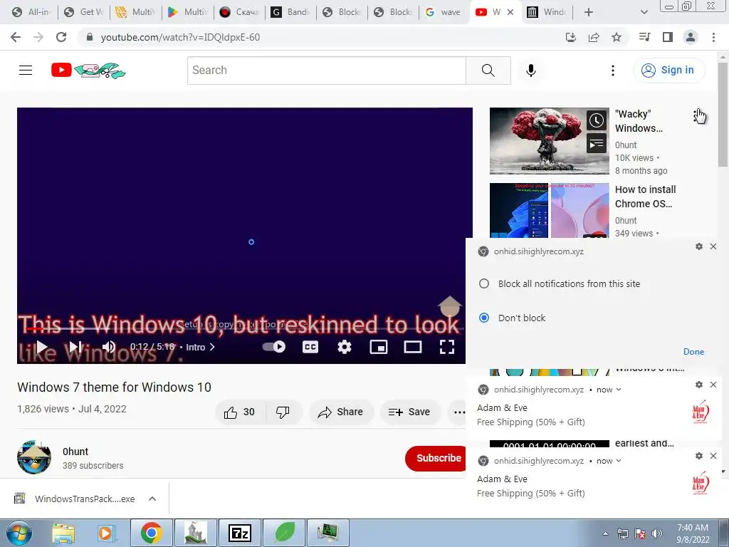
Task: Open Windows Start menu
Action: tap(19, 533)
